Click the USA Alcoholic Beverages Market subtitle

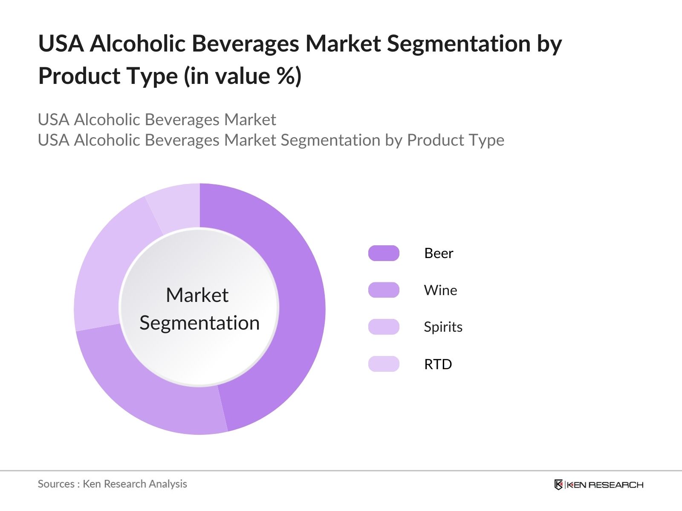[x=157, y=120]
